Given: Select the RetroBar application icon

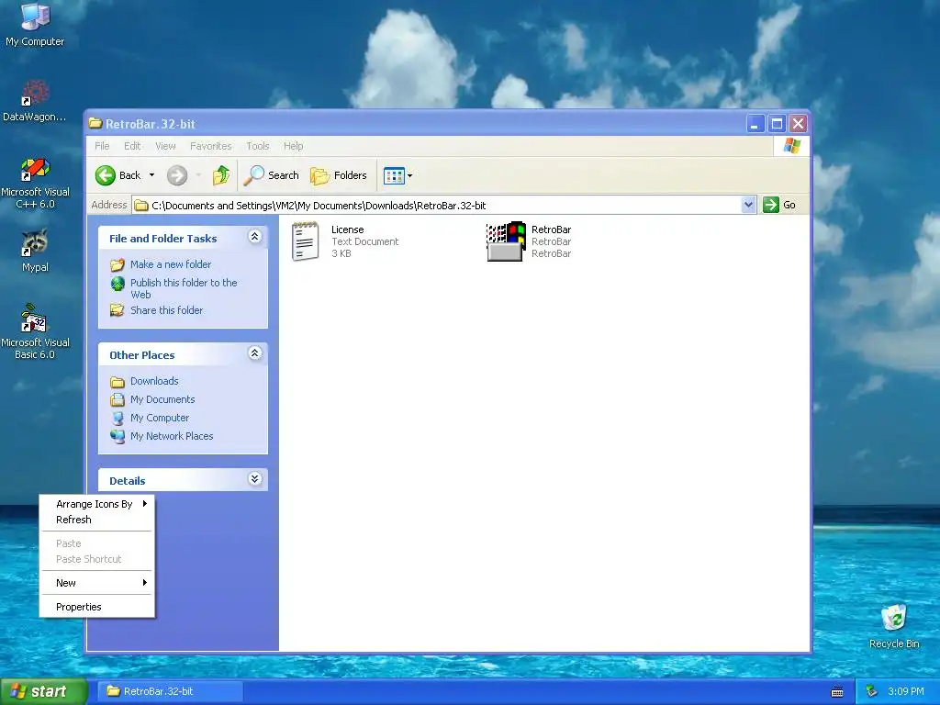Looking at the screenshot, I should point(506,241).
